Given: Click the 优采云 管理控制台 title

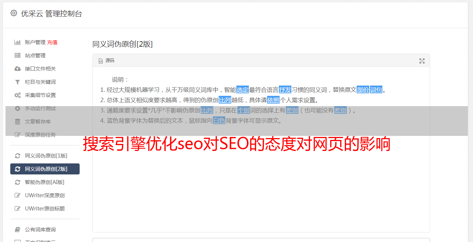Looking at the screenshot, I should [x=51, y=14].
